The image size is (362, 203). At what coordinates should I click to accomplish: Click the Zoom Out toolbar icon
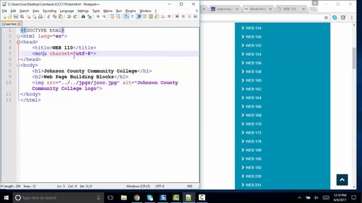click(104, 16)
